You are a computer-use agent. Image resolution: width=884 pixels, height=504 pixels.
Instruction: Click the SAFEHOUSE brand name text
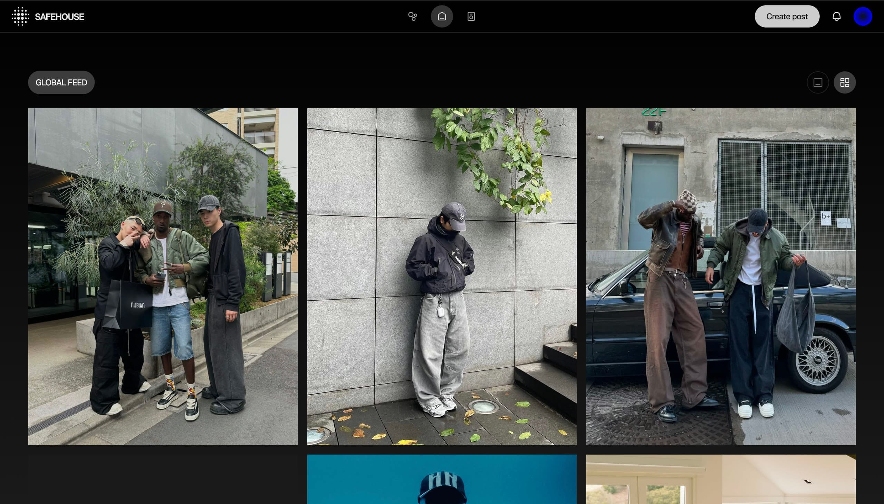point(59,17)
